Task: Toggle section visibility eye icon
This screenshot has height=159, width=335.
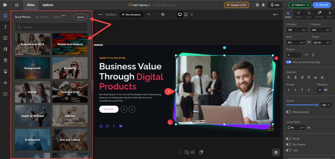Action: [163, 14]
